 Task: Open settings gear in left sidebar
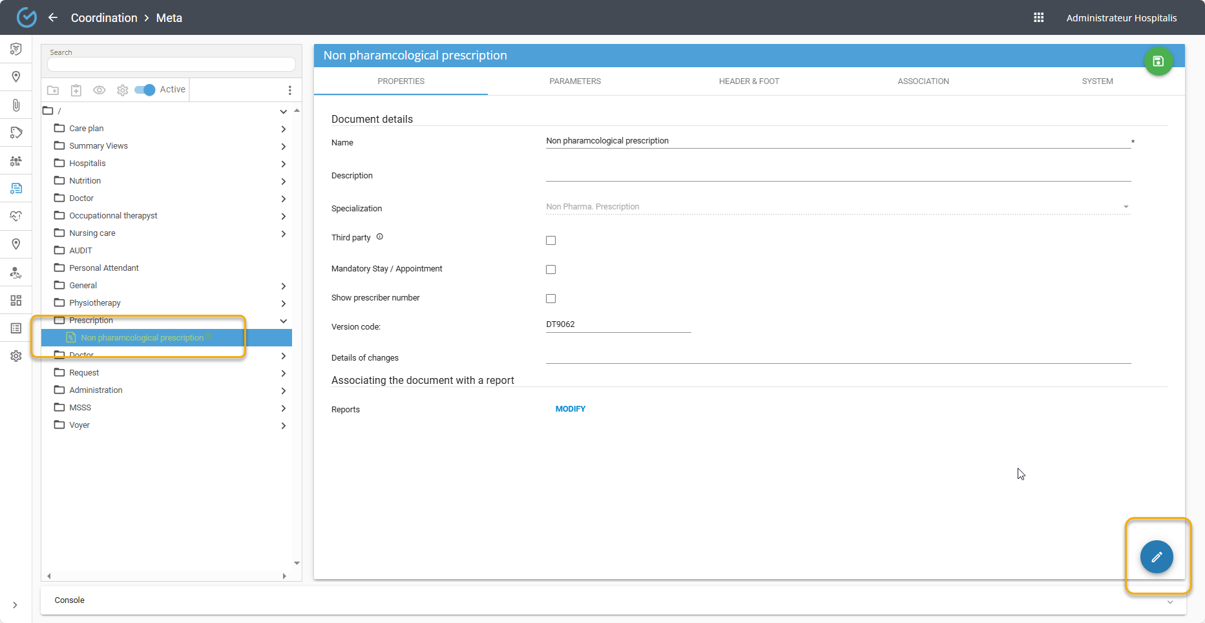click(x=16, y=356)
